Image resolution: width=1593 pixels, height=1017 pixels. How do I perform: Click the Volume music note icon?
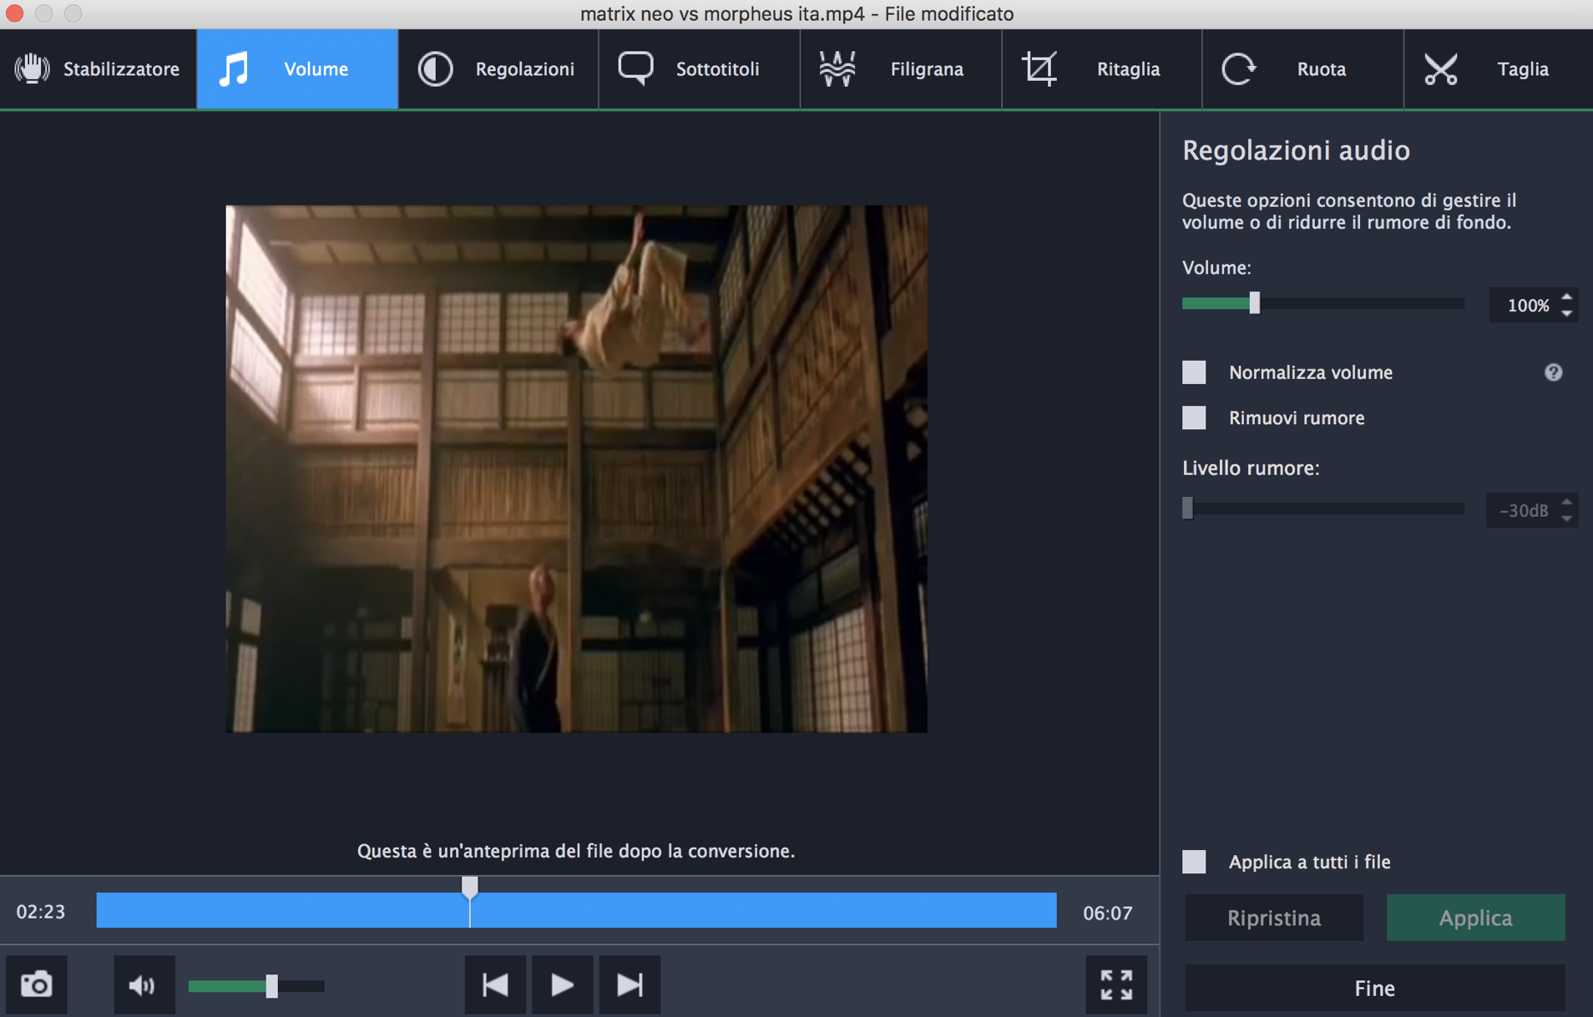234,69
